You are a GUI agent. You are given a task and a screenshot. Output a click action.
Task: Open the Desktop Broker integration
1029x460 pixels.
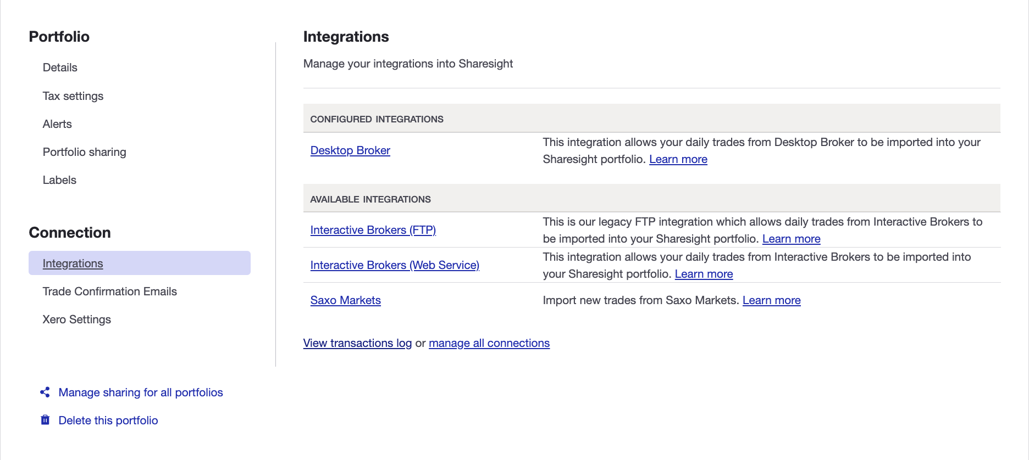(x=350, y=150)
